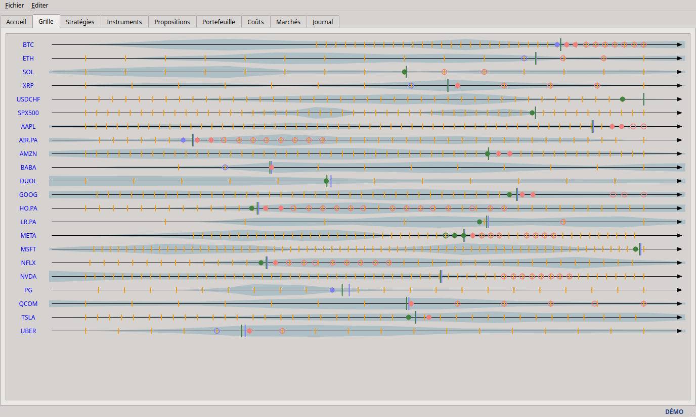
Task: Switch to the Portefeuille tab
Action: (219, 22)
